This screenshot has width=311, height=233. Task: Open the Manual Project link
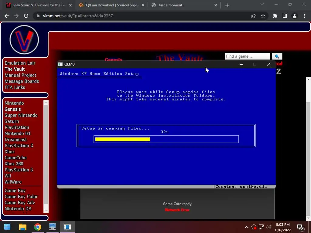coord(20,75)
